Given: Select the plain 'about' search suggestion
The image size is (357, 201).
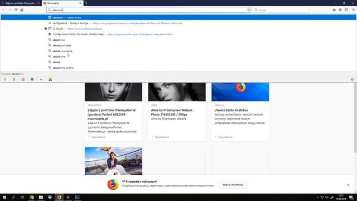Looking at the screenshot, I should (178, 62).
